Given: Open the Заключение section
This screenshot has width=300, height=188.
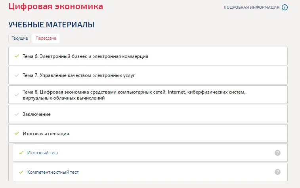Looking at the screenshot, I should point(148,114).
